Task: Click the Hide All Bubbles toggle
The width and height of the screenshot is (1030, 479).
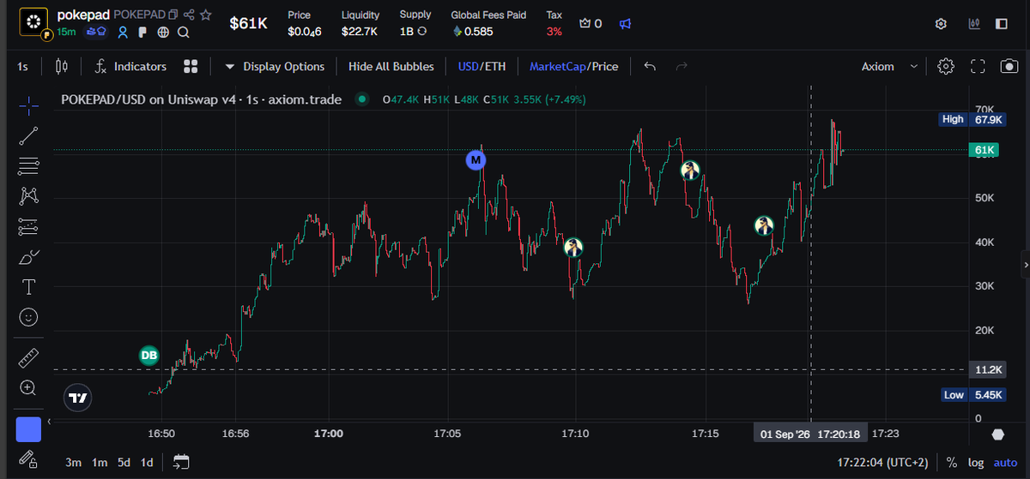Action: (391, 66)
